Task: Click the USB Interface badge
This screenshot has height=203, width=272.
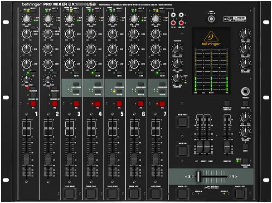Action: point(234,19)
